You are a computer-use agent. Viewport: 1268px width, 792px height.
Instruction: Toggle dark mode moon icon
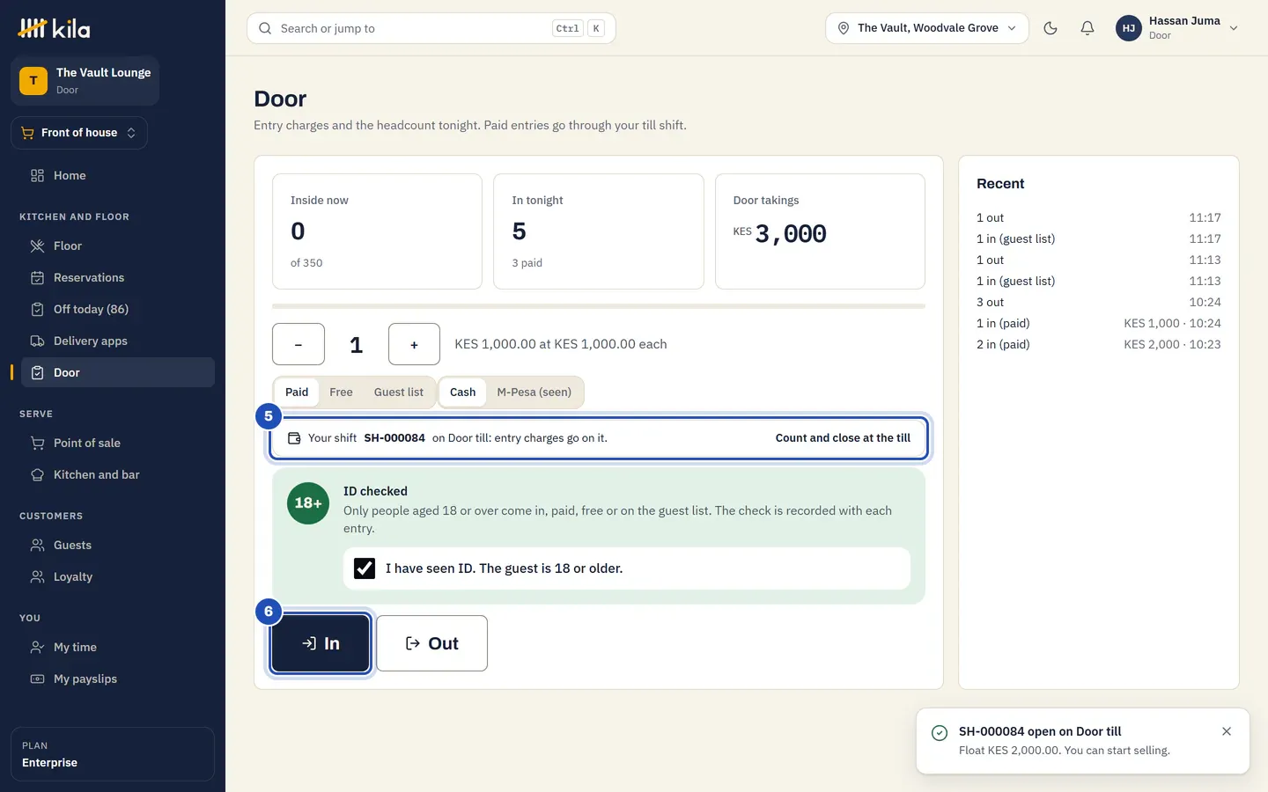pyautogui.click(x=1051, y=28)
